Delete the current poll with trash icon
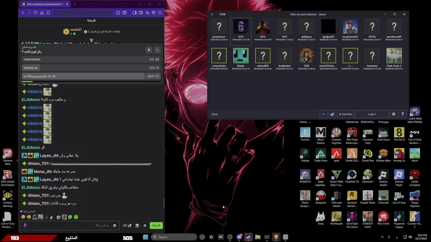431x242 pixels. coord(149,50)
